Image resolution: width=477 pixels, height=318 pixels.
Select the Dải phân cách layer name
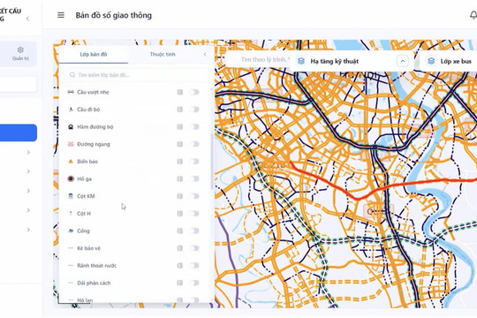coord(94,283)
